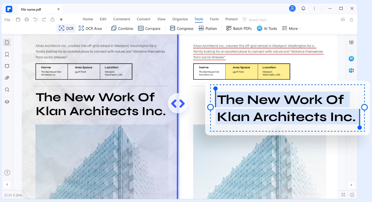Click the building image on left page

point(102,162)
